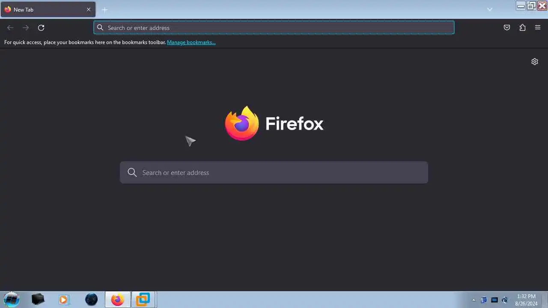Image resolution: width=548 pixels, height=308 pixels.
Task: Switch to the VMware taskbar icon
Action: (x=143, y=299)
